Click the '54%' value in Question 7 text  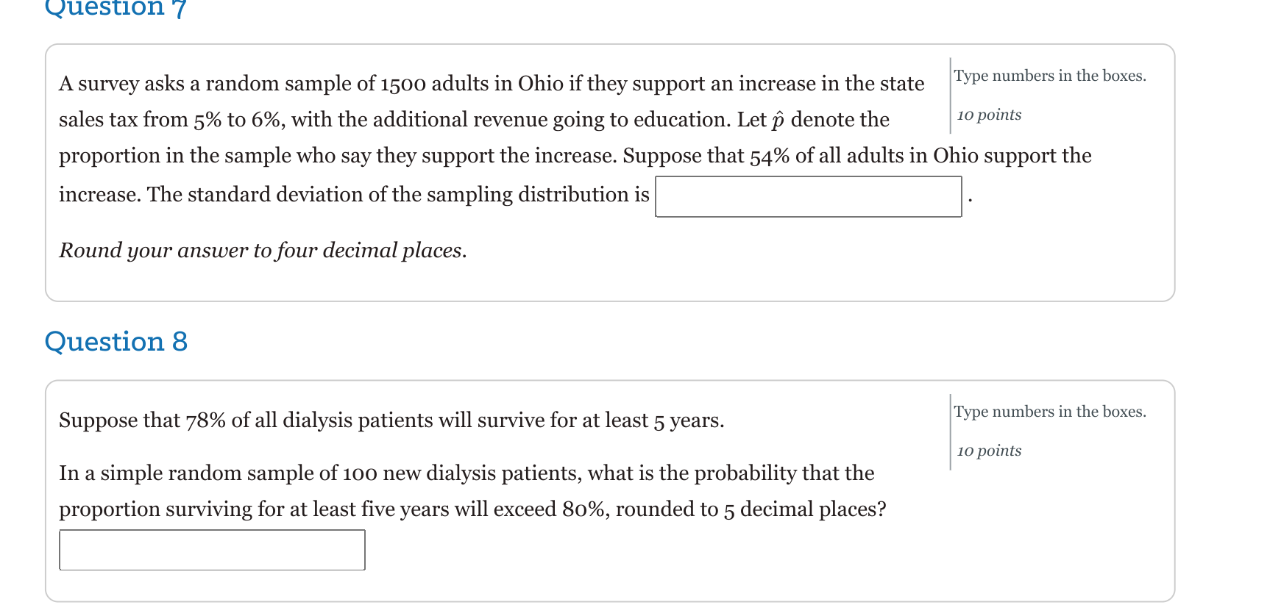[x=768, y=156]
